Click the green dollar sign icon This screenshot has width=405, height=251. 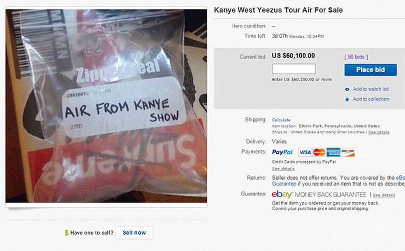click(x=66, y=233)
